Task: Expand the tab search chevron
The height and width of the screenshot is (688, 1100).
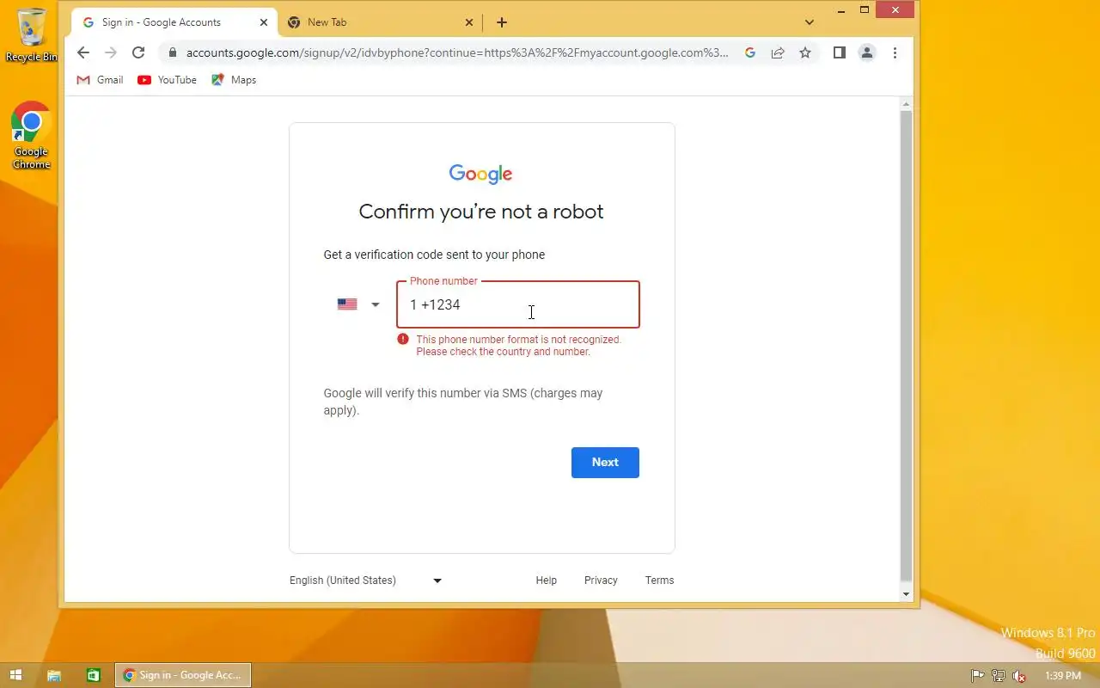Action: (x=809, y=22)
